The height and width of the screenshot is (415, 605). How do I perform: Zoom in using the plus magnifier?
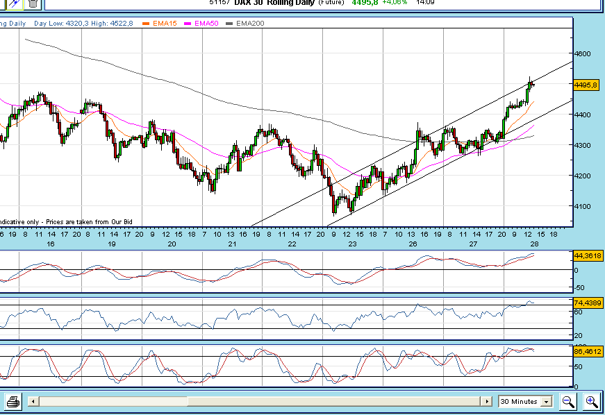591,401
